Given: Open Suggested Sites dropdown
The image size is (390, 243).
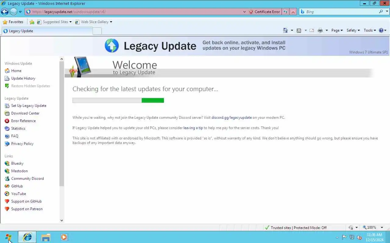Looking at the screenshot, I should pyautogui.click(x=54, y=22).
